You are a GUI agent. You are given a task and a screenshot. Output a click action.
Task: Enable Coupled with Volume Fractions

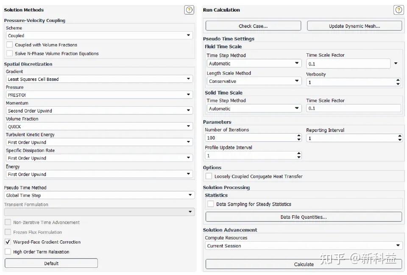tap(10, 45)
